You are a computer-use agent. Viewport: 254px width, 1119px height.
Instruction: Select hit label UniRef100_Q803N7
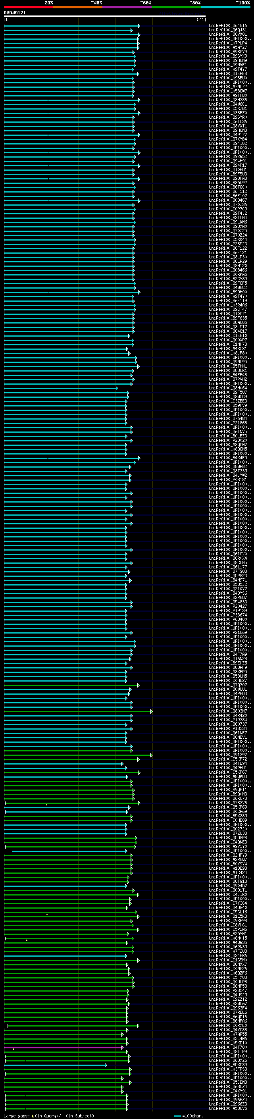(228, 711)
